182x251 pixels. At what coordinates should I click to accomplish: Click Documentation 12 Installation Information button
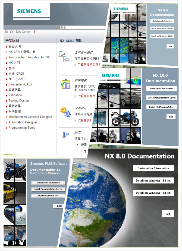click(49, 183)
